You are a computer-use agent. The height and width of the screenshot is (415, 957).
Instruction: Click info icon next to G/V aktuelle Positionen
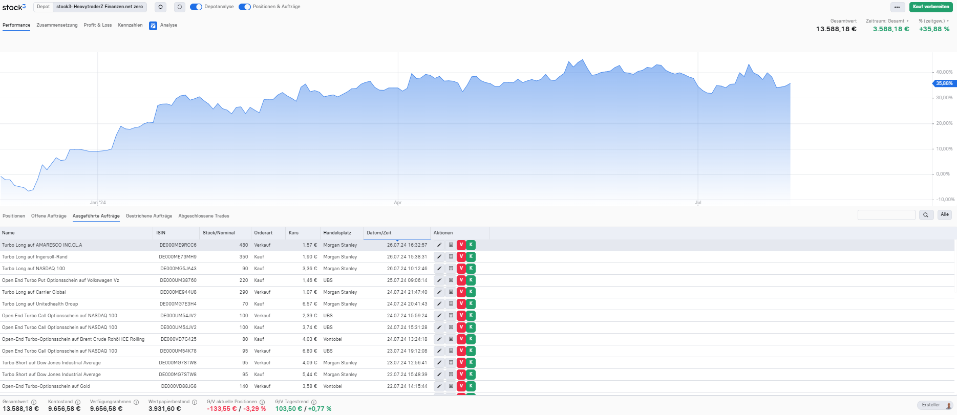tap(262, 402)
